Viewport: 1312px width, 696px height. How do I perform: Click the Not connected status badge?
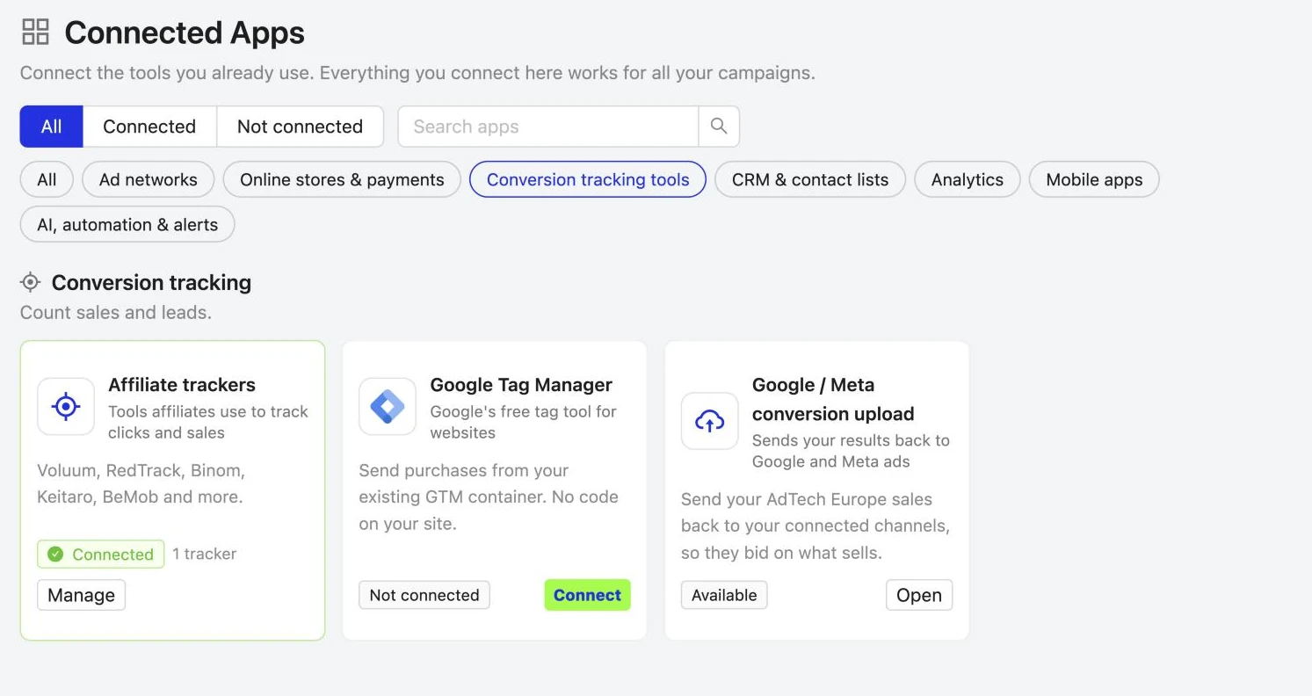(424, 595)
